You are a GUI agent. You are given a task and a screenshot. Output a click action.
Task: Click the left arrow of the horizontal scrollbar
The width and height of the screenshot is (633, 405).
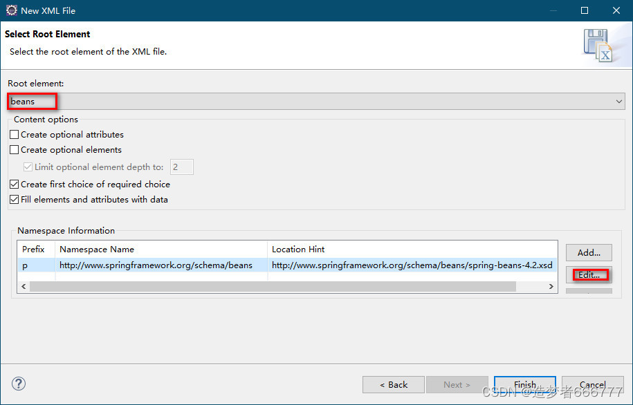pos(24,286)
